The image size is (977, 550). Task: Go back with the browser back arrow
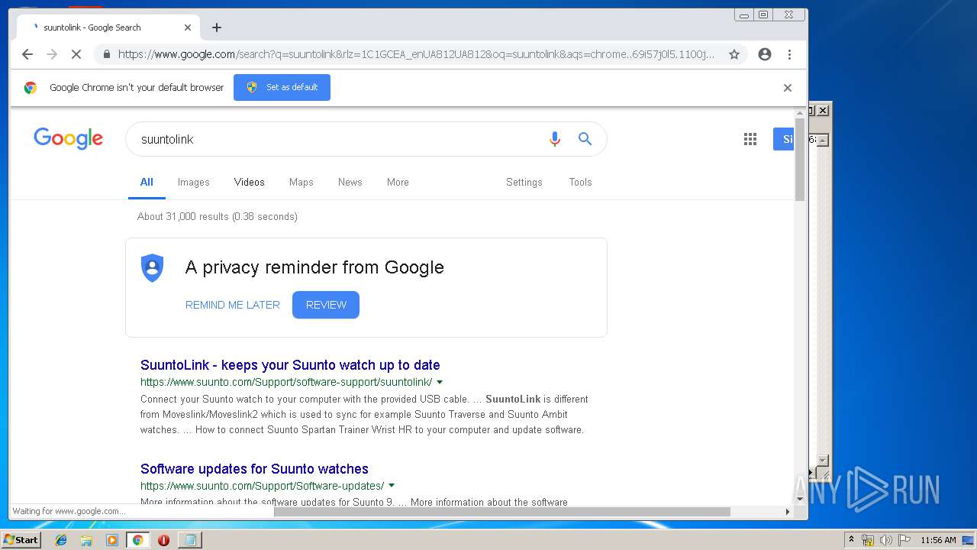coord(27,54)
